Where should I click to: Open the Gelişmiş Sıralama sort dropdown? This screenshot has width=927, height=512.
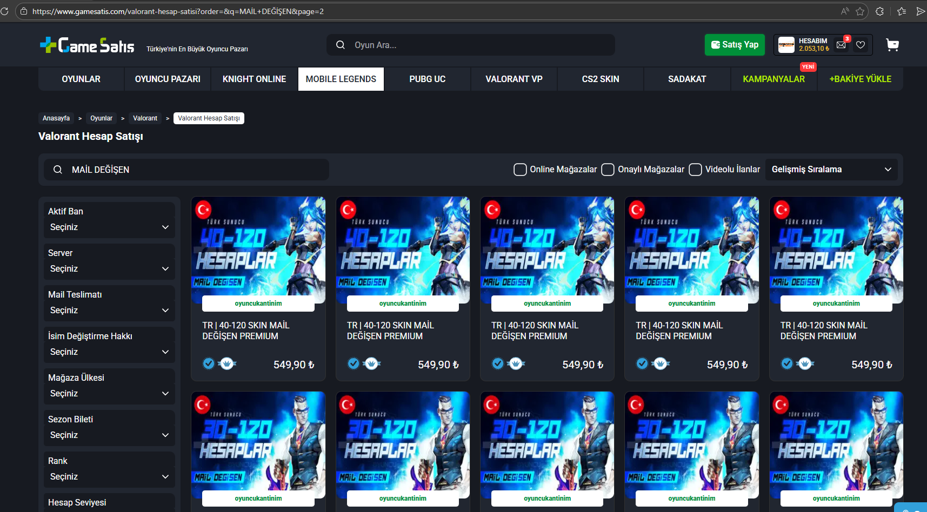tap(831, 170)
